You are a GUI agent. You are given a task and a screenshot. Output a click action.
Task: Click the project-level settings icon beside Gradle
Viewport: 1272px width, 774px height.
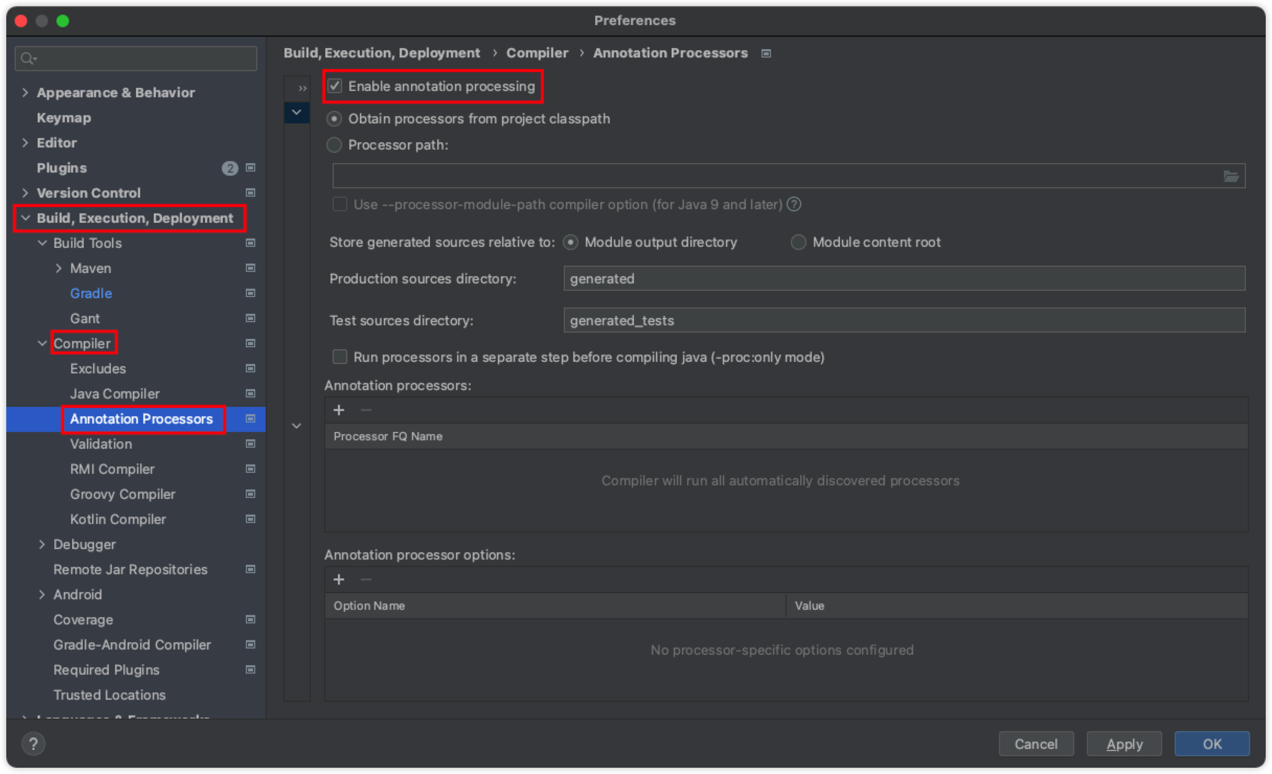coord(251,293)
